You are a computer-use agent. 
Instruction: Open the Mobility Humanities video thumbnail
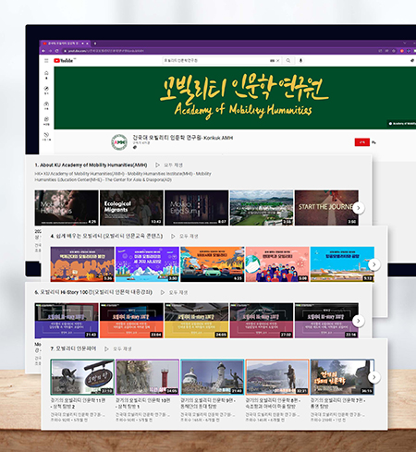[x=67, y=208]
